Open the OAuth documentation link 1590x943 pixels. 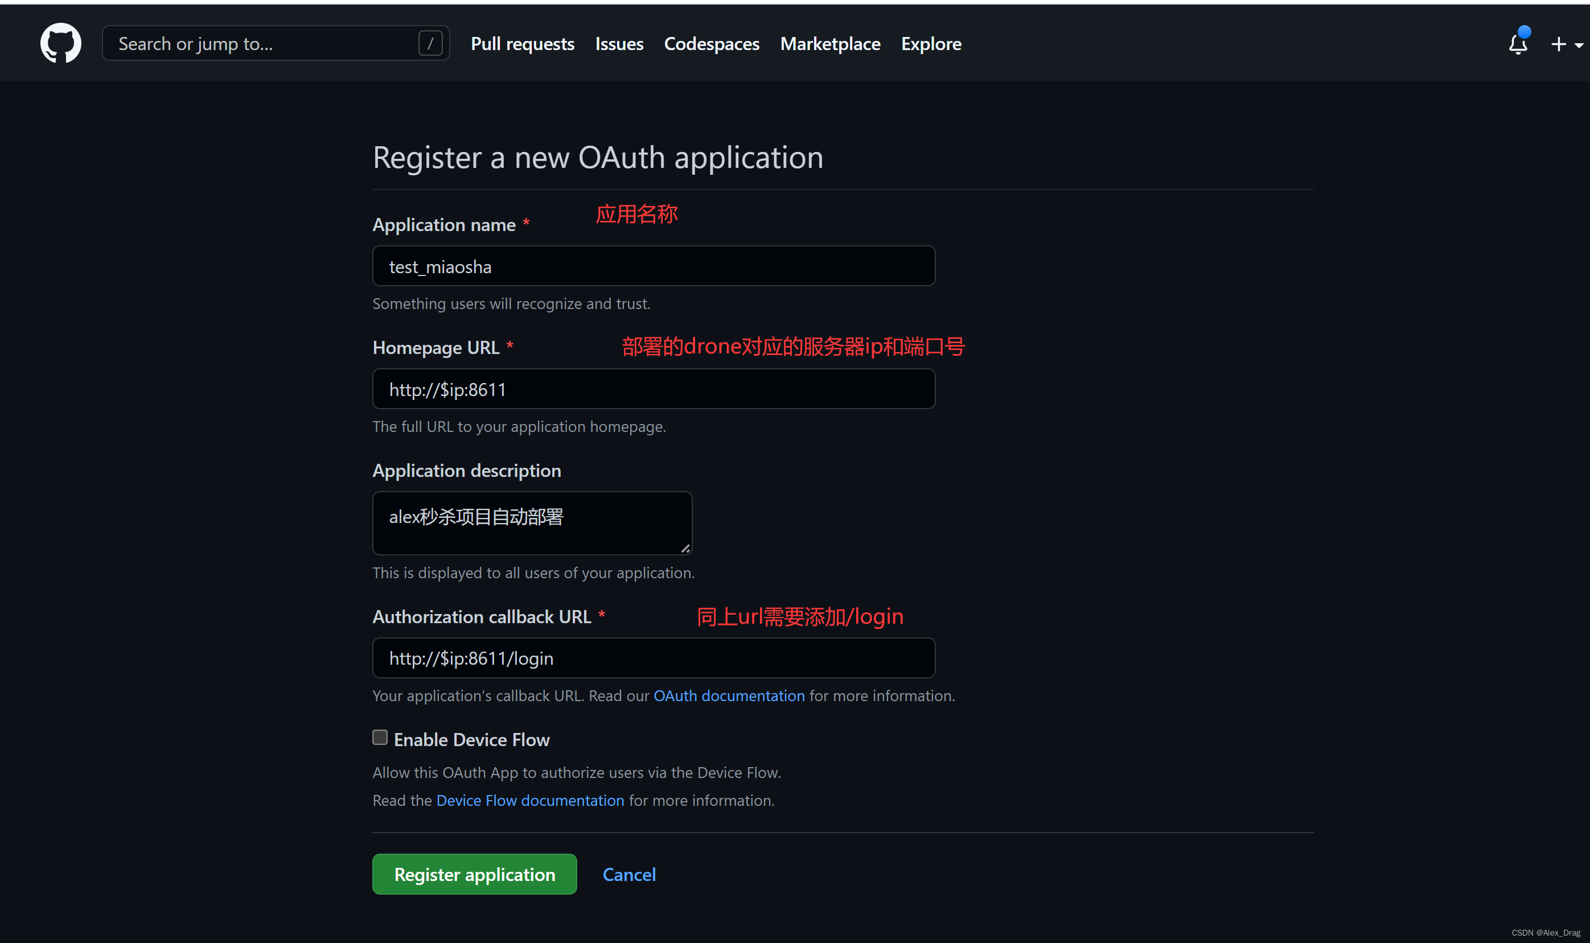coord(729,696)
